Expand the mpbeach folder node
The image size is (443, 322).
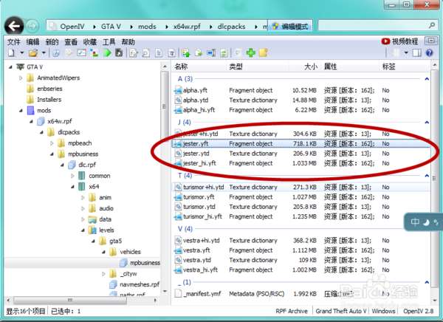pos(52,143)
